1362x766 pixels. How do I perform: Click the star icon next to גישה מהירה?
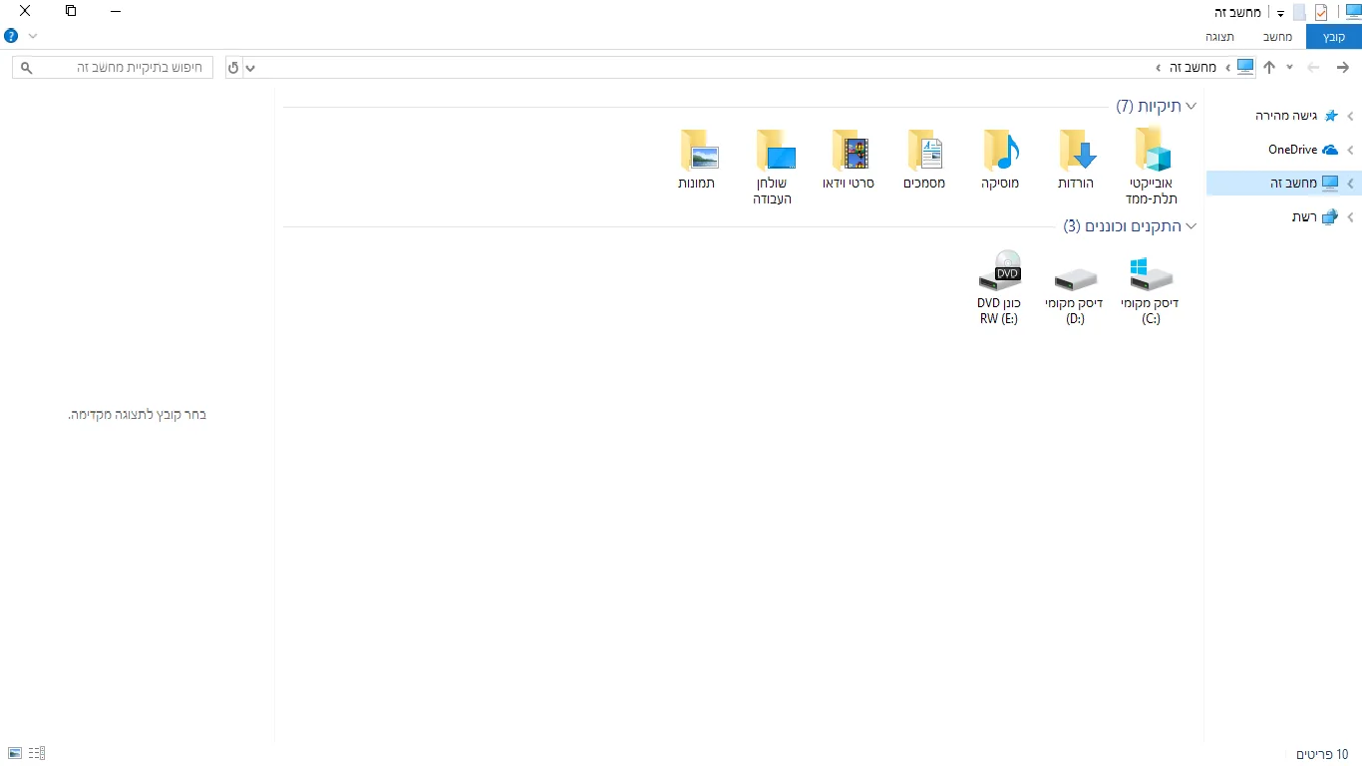coord(1330,116)
